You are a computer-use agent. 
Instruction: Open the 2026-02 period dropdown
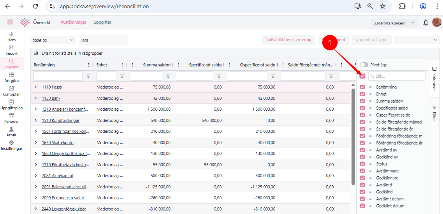(x=53, y=40)
